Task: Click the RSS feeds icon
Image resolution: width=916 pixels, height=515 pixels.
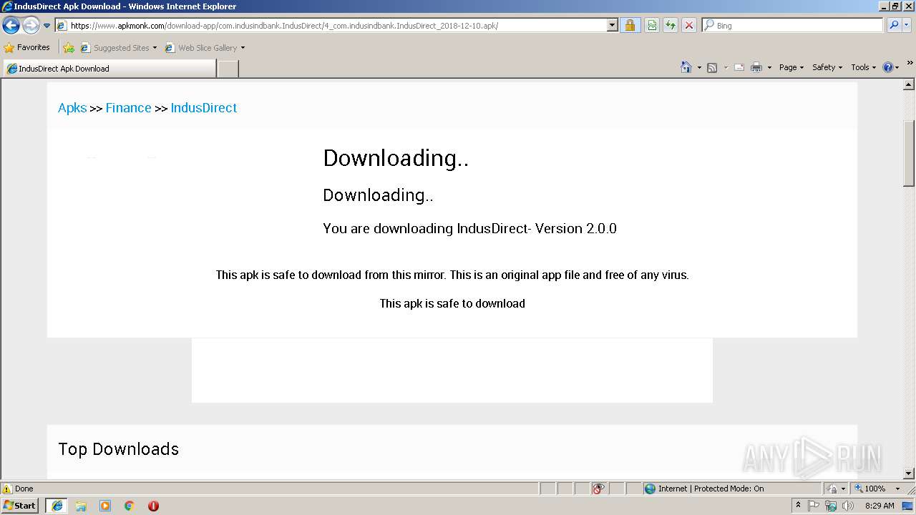Action: point(712,67)
